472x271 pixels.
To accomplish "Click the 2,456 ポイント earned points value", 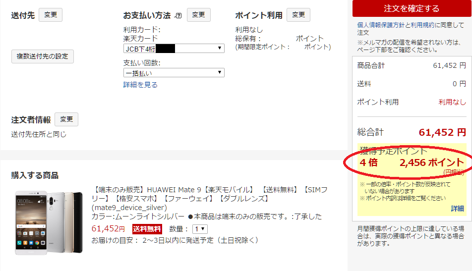I will 431,163.
